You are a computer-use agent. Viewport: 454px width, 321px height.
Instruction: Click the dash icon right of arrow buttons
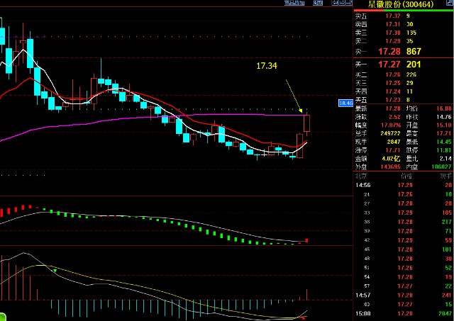[x=349, y=3]
